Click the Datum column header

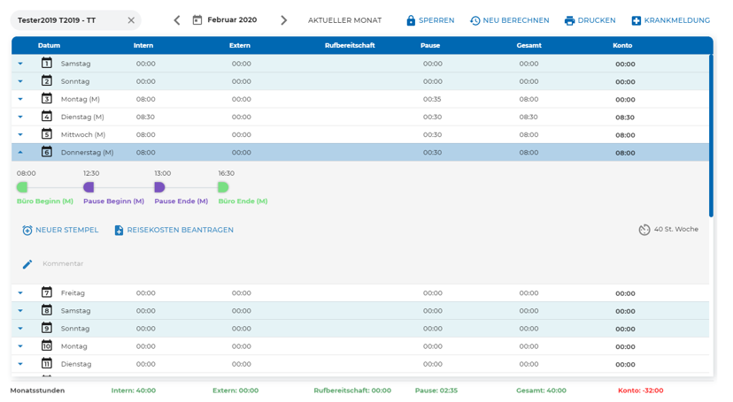coord(50,46)
